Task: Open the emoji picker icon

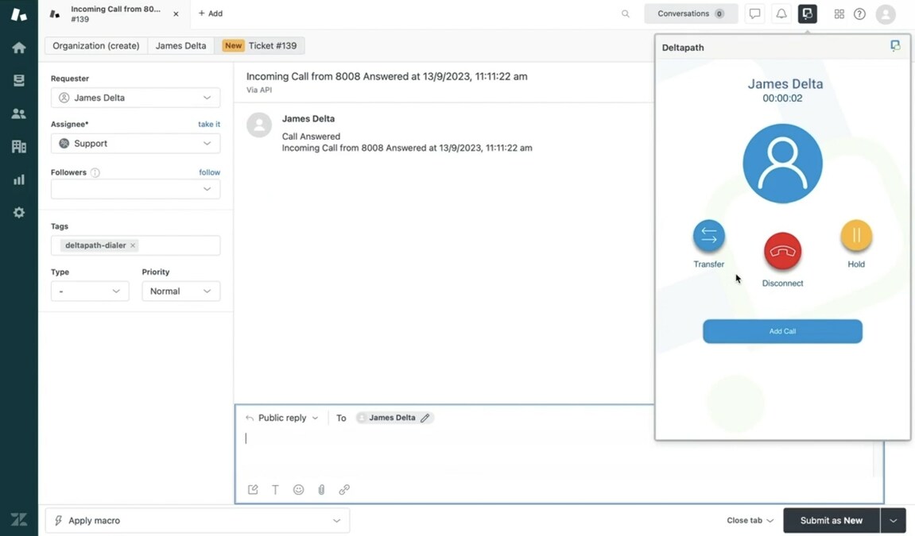Action: [298, 489]
